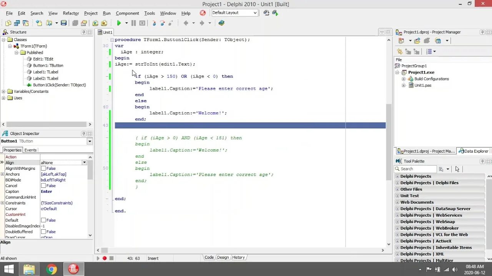Click Project Manager New project icon

401,41
